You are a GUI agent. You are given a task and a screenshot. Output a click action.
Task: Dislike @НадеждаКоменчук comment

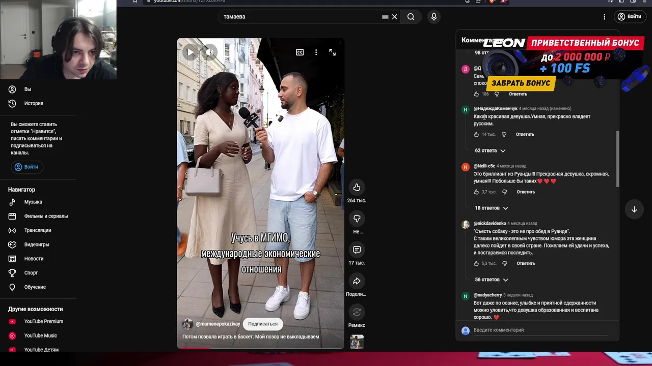504,134
